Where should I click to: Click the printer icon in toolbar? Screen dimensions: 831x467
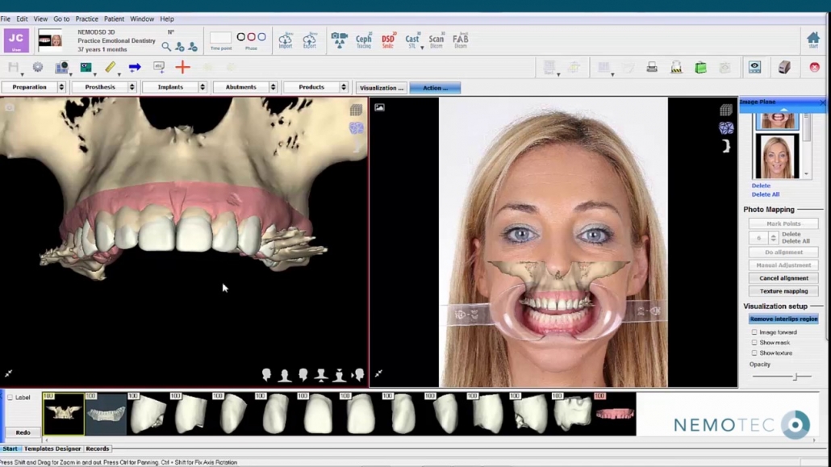point(652,68)
